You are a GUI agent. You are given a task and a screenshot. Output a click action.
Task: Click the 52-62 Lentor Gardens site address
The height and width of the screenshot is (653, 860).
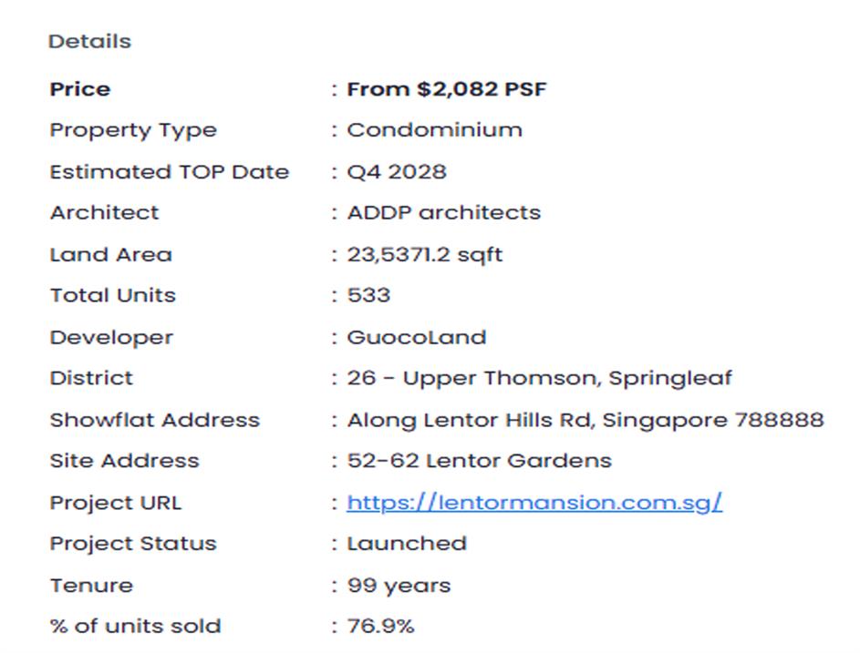point(479,461)
